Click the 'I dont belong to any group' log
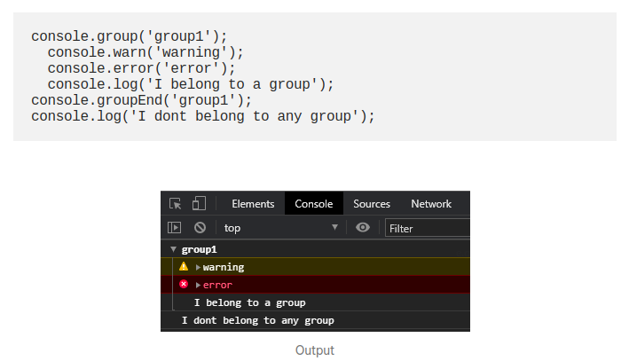629x361 pixels. pos(257,320)
